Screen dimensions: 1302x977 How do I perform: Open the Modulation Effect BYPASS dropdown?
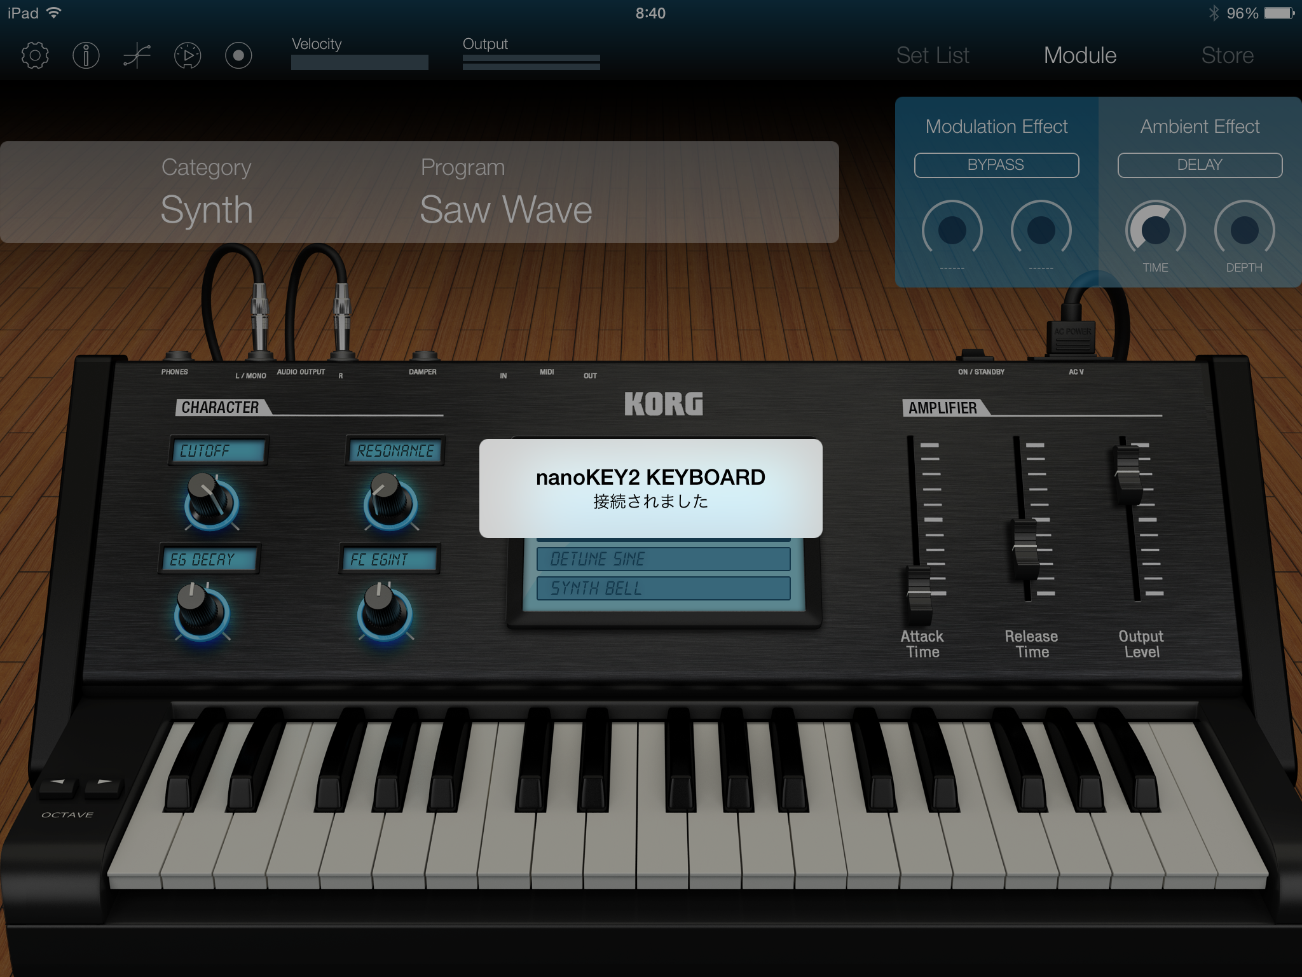click(996, 165)
